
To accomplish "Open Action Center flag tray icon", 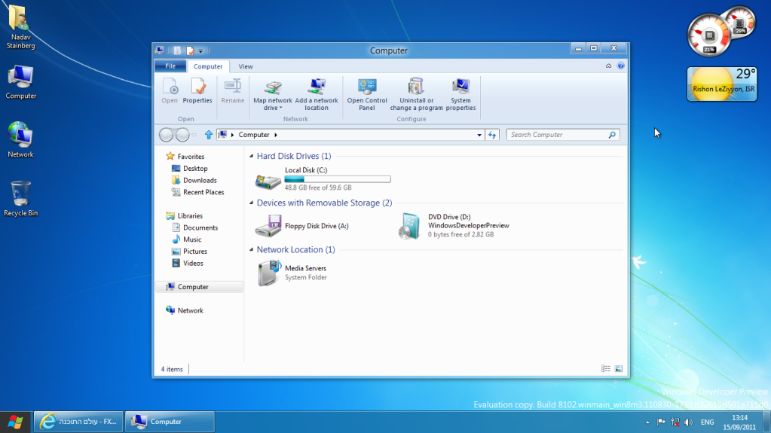I will click(x=662, y=422).
